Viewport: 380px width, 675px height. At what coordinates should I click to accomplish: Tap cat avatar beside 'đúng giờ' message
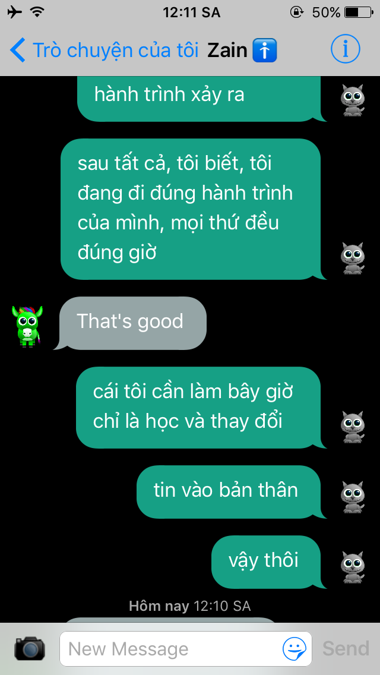click(x=353, y=258)
